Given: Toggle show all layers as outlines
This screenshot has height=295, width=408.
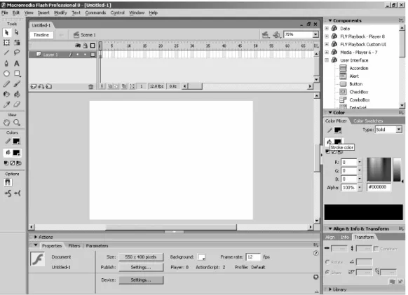Looking at the screenshot, I should tap(93, 46).
